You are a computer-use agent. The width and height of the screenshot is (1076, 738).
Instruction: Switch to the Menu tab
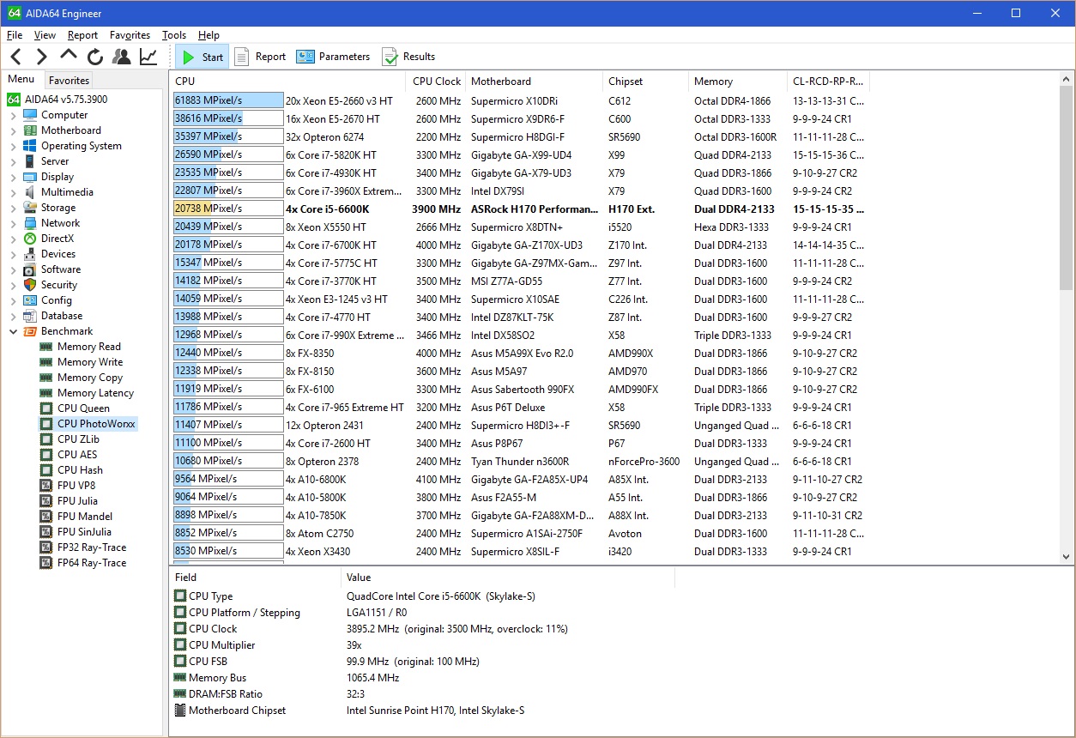(x=21, y=79)
